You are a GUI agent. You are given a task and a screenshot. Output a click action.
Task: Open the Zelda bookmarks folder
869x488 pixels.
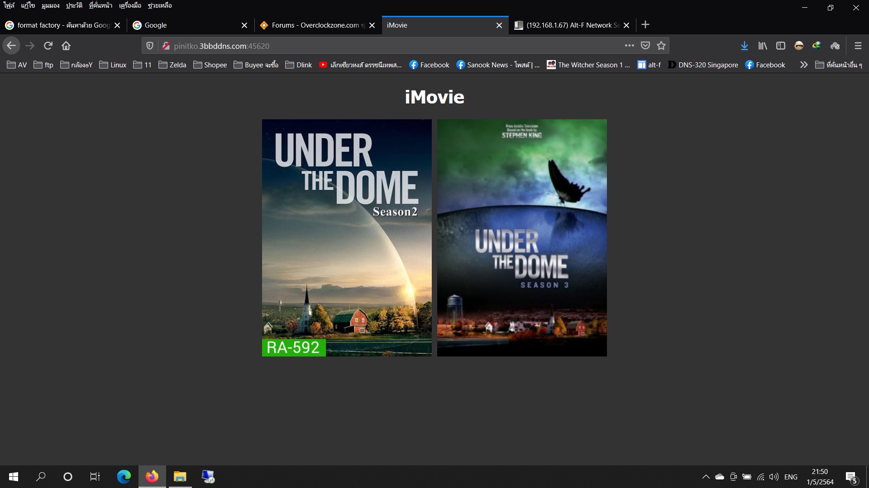coord(172,65)
